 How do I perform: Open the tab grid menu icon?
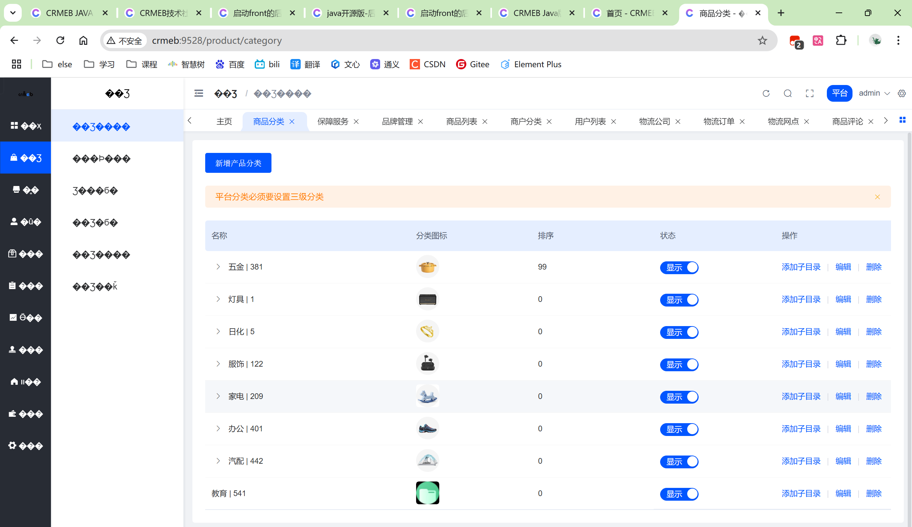[x=902, y=120]
